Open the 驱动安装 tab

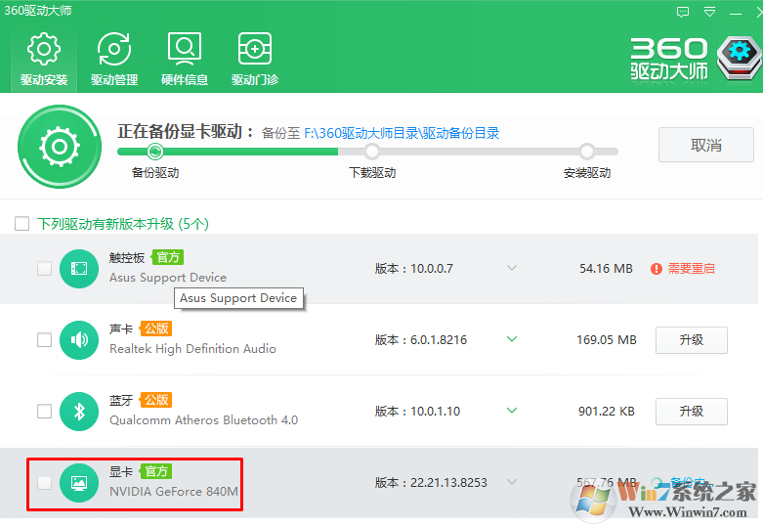tap(44, 60)
